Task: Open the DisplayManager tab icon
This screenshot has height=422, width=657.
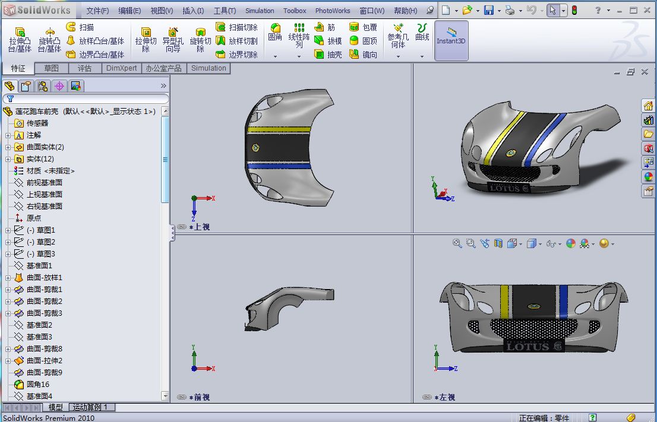Action: (76, 86)
